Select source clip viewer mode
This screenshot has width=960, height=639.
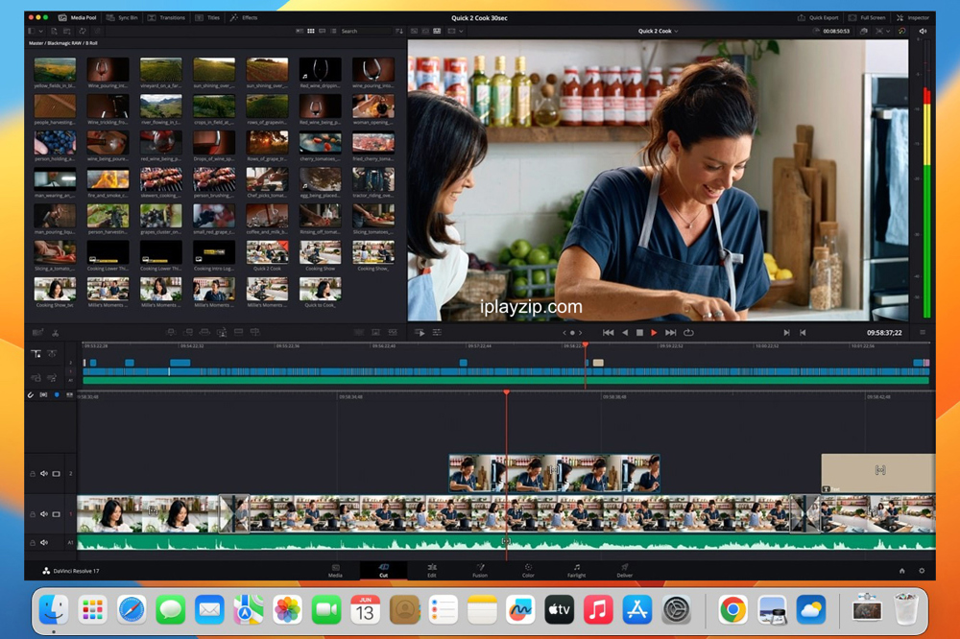pyautogui.click(x=414, y=31)
